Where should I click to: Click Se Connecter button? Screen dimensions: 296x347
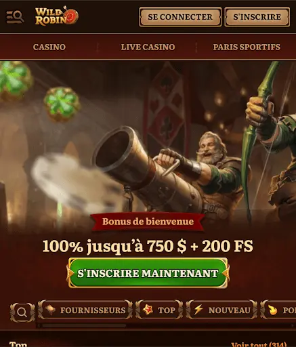point(180,17)
